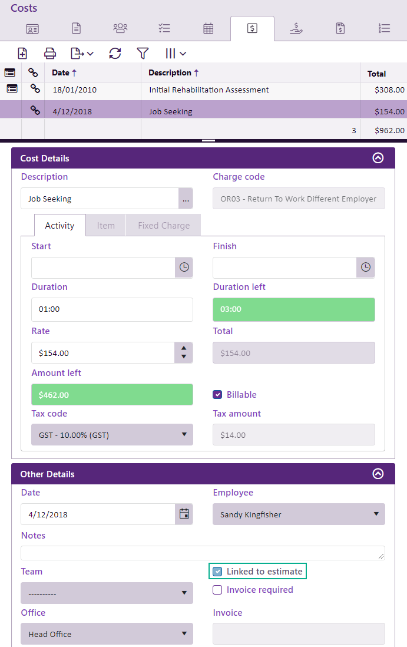
Task: Print the costs list
Action: click(x=50, y=53)
